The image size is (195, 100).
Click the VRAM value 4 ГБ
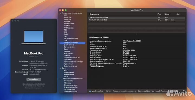pyautogui.click(x=125, y=49)
